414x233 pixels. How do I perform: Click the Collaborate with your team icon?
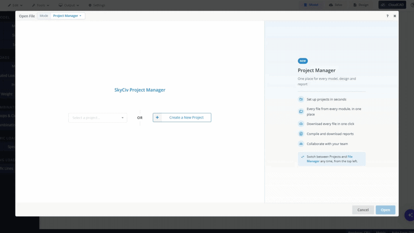tap(301, 144)
